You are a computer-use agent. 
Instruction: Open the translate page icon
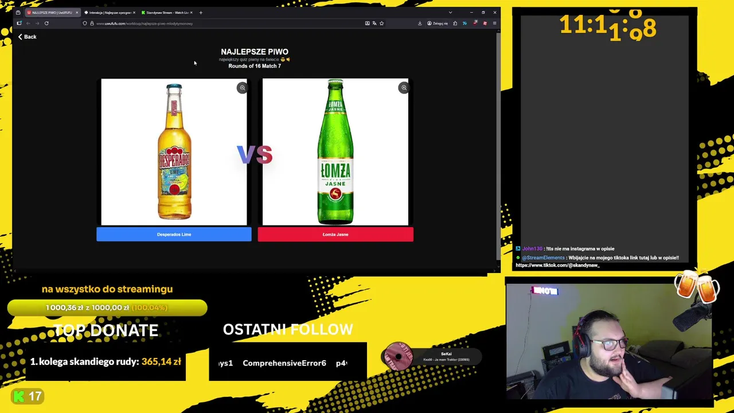tap(374, 24)
